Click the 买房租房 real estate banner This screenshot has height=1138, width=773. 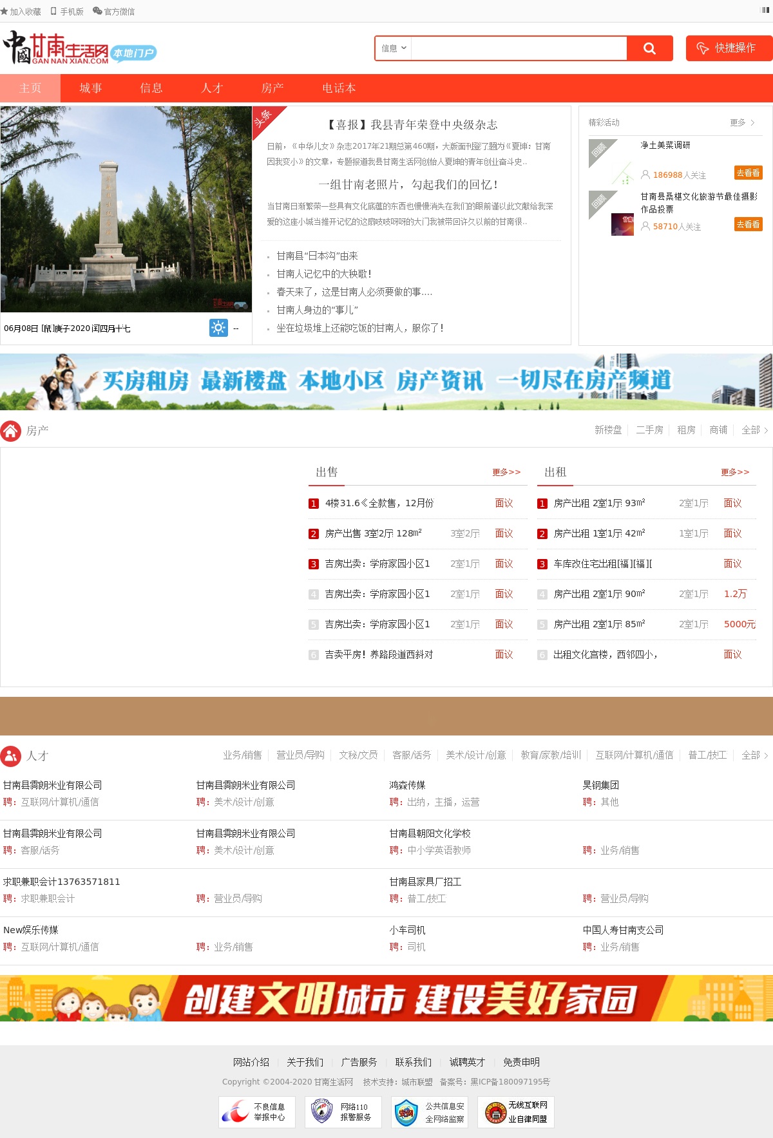click(x=386, y=381)
